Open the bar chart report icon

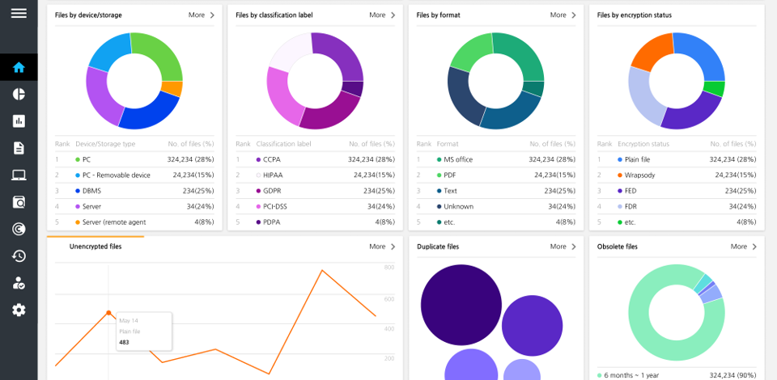pyautogui.click(x=19, y=121)
